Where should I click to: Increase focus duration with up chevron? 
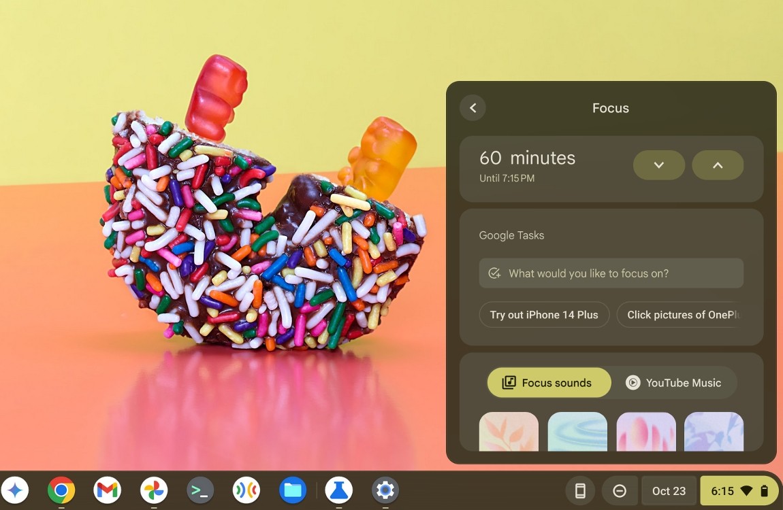pos(718,165)
